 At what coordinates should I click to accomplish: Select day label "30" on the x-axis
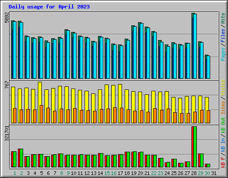(207, 173)
